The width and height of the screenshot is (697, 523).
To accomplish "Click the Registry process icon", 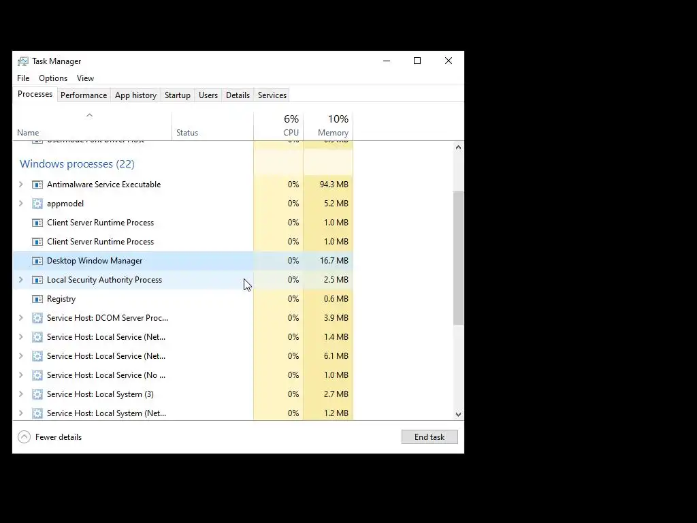I will coord(37,300).
